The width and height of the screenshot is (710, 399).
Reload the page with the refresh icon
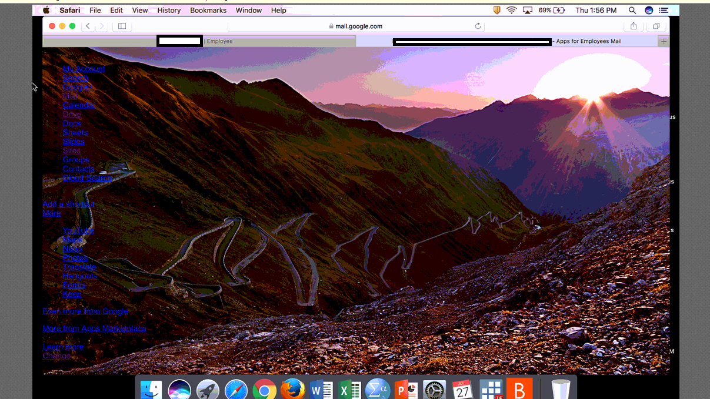(x=478, y=26)
